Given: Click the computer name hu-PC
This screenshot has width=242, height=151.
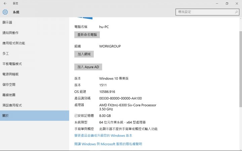Looking at the screenshot, I should 104,27.
